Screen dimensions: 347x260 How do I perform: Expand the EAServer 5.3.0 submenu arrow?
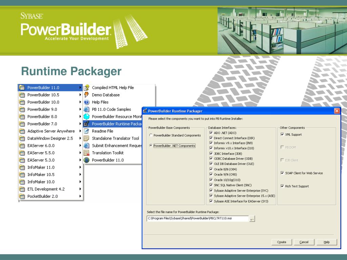point(80,160)
